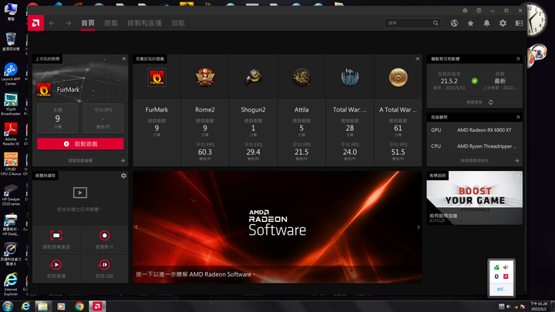
Task: Click GPU AMD Radeon RX 6900 XT row
Action: pos(474,130)
